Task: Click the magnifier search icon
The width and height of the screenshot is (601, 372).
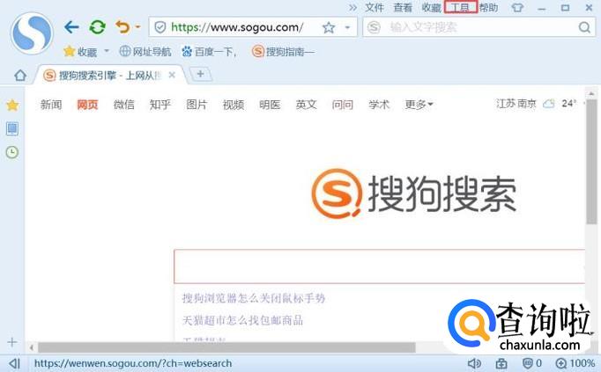Action: 584,27
